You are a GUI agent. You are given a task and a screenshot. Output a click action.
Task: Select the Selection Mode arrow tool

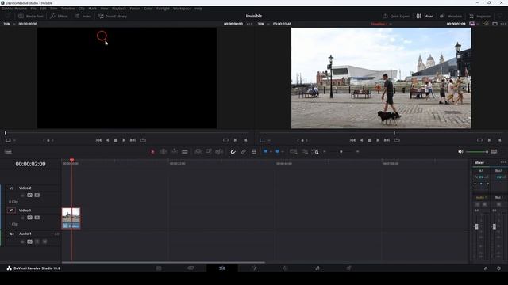click(x=152, y=151)
